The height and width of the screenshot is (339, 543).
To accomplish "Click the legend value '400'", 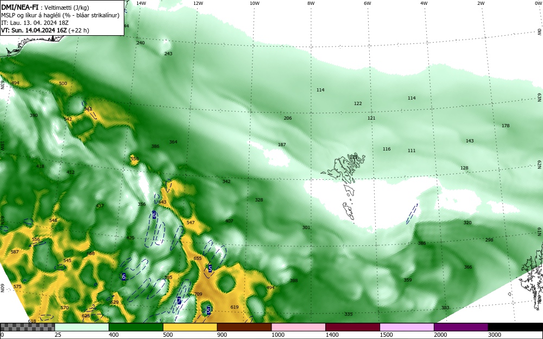I will click(x=113, y=335).
